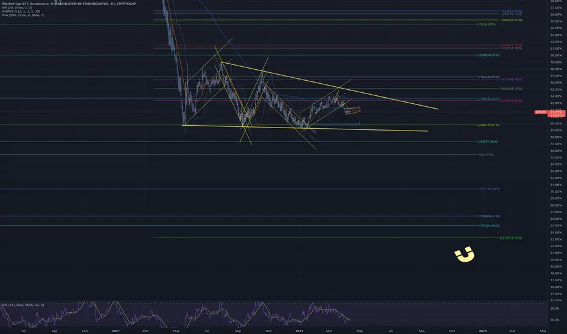This screenshot has width=567, height=334.
Task: Click 35.00% on the price axis
Action: pos(556,157)
